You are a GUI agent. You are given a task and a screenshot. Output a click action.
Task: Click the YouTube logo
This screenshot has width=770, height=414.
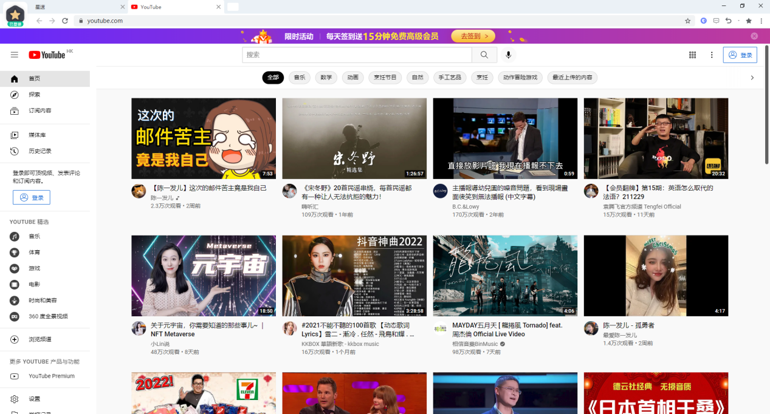(x=47, y=55)
